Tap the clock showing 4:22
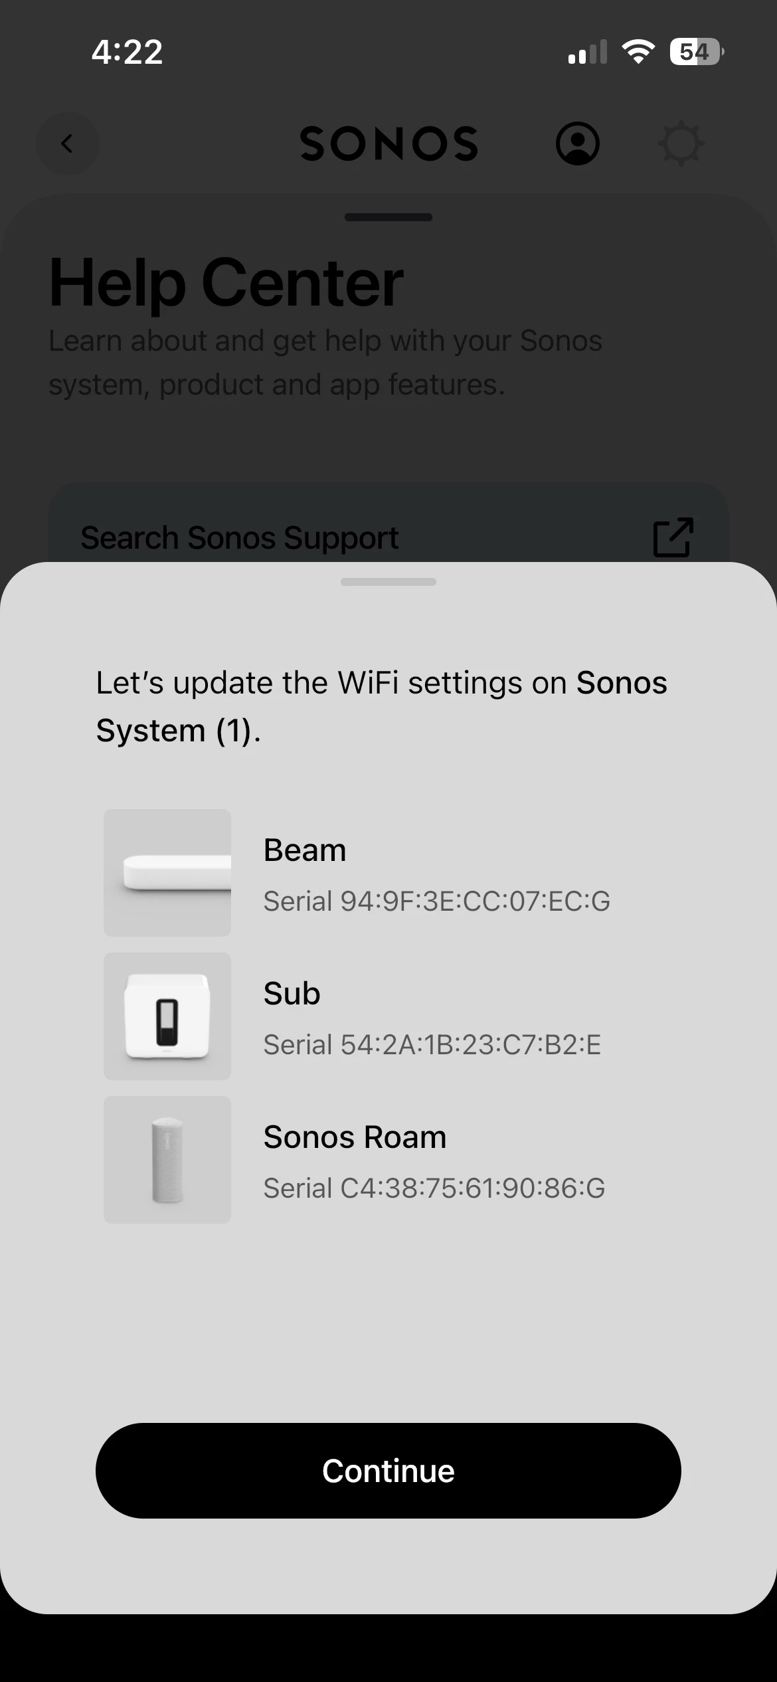Viewport: 777px width, 1682px height. [x=127, y=52]
